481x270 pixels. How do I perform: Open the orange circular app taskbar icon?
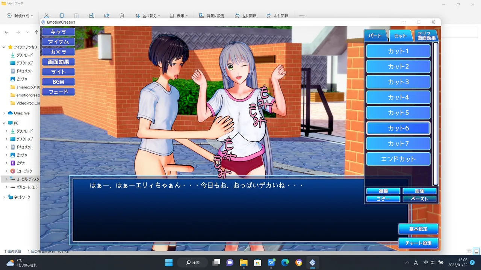[x=299, y=262]
